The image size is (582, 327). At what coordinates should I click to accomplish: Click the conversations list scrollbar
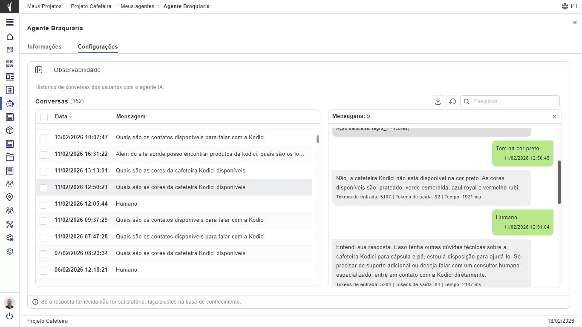click(x=317, y=139)
